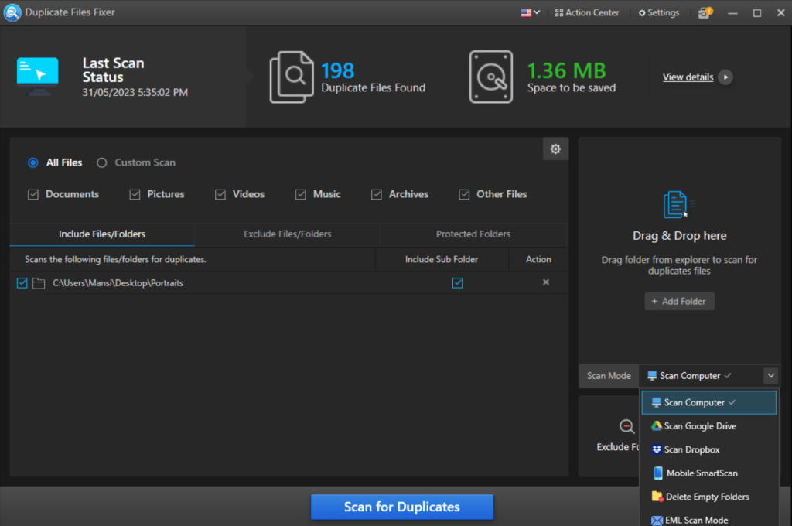Open the Action Center
The height and width of the screenshot is (526, 792).
587,12
